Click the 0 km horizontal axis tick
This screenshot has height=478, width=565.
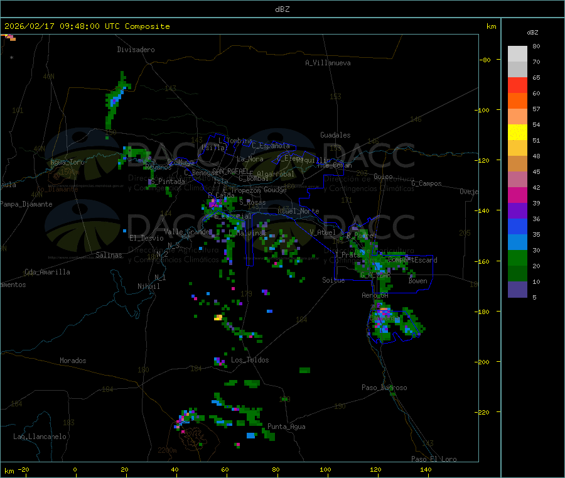(75, 469)
